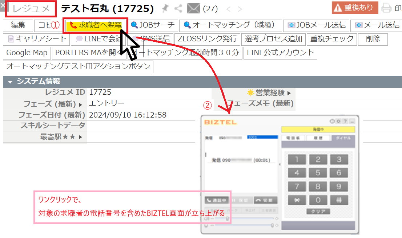Screen dimensions: 402x238
Task: Tap the asterisk key on BIZTEL keypad
Action: [297, 200]
